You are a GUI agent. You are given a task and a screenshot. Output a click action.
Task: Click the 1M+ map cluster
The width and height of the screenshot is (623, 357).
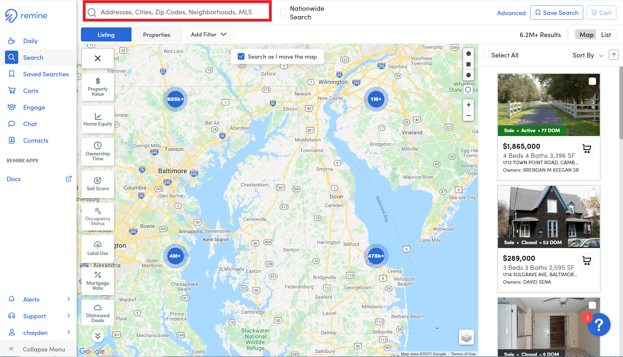click(x=376, y=99)
